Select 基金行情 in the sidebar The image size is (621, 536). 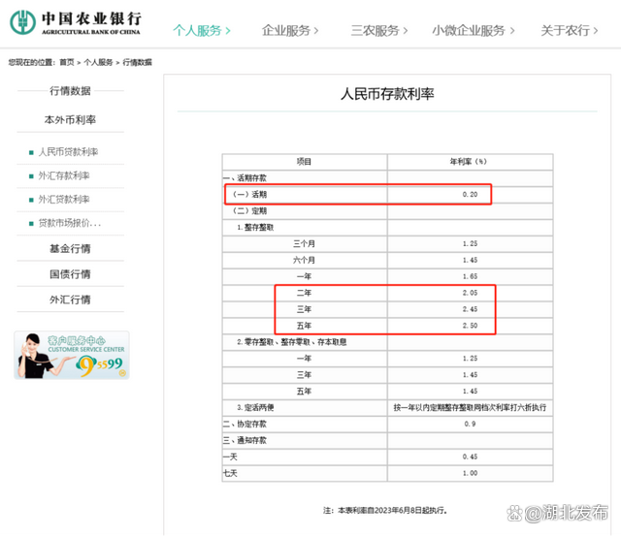[70, 248]
